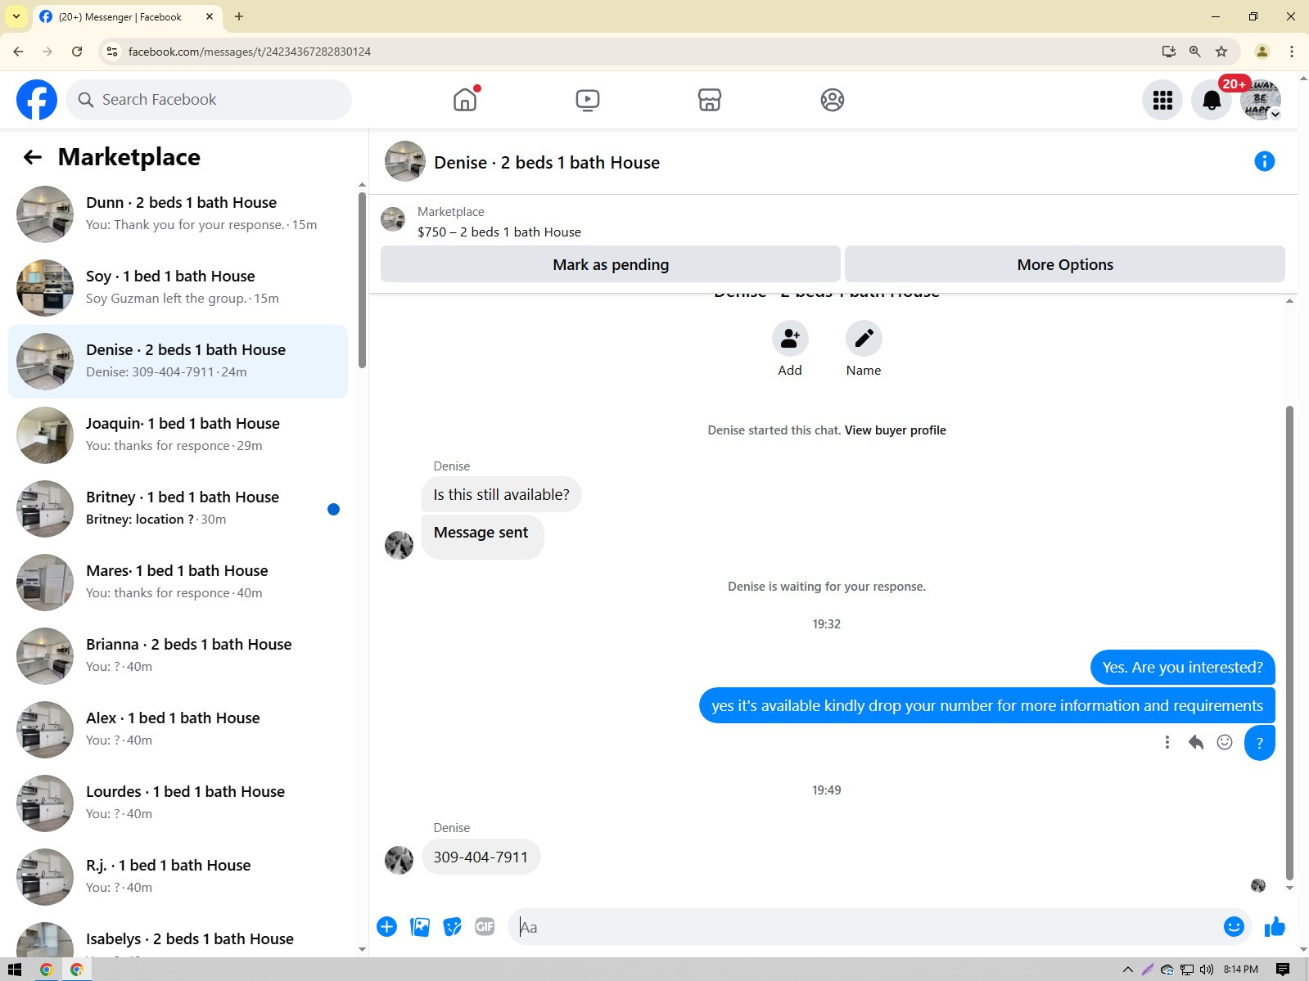The height and width of the screenshot is (981, 1309).
Task: Open Brianna 2 beds 1 bath conversation
Action: [178, 656]
